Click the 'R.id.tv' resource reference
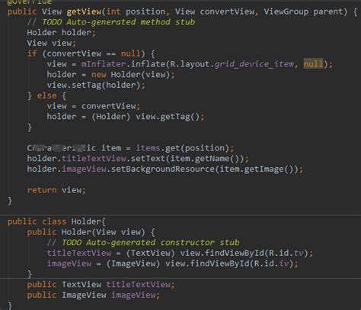Image resolution: width=361 pixels, height=310 pixels. (286, 253)
